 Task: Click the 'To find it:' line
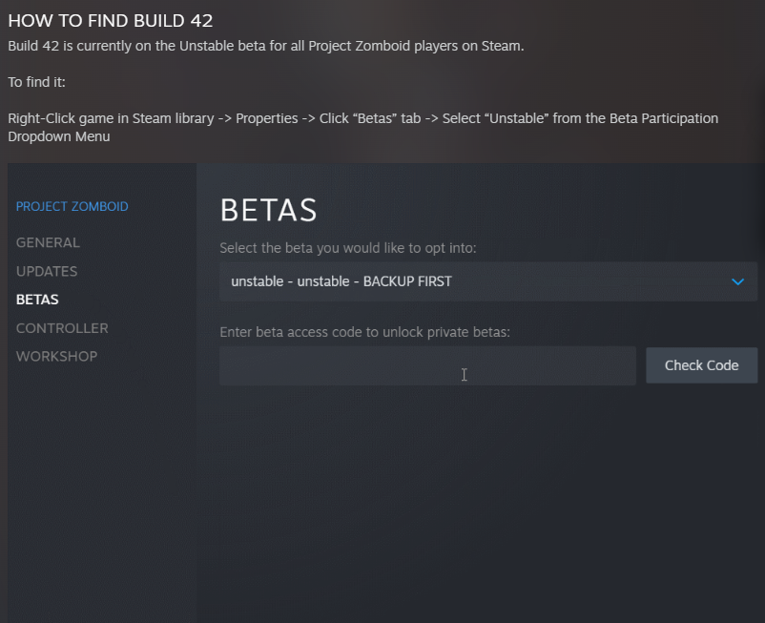tap(36, 82)
